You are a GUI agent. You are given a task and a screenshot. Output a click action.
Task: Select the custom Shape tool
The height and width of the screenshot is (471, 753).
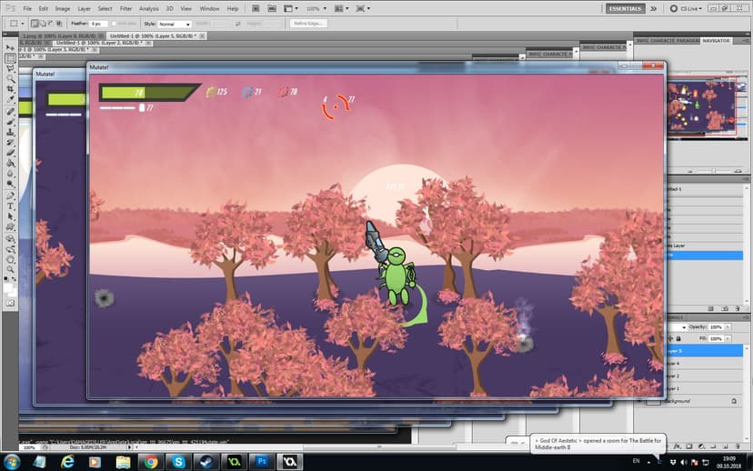[x=10, y=227]
